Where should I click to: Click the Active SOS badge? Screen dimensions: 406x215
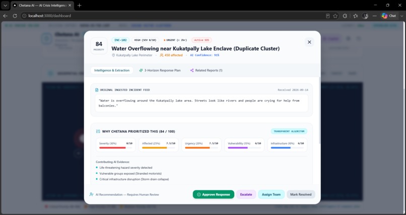(201, 40)
